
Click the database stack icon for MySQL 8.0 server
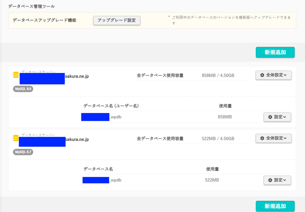[16, 75]
